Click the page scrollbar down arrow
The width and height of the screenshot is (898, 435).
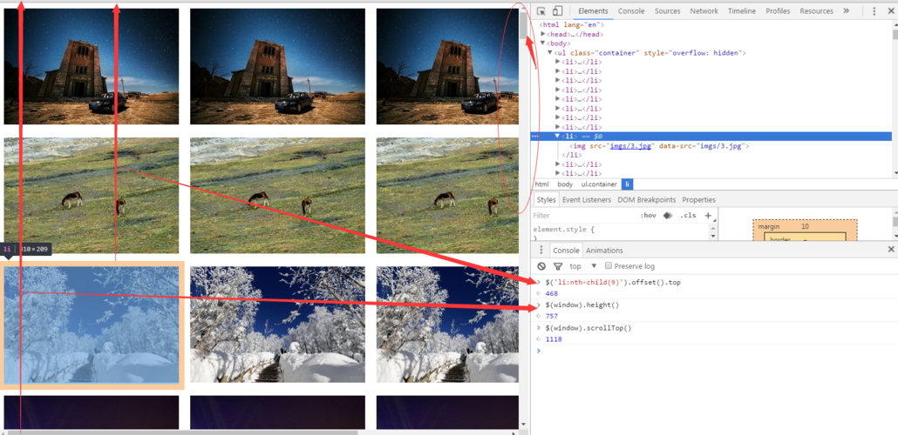tap(523, 425)
